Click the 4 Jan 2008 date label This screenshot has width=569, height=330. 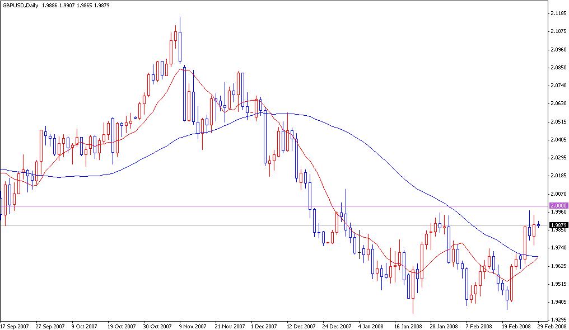tap(371, 327)
